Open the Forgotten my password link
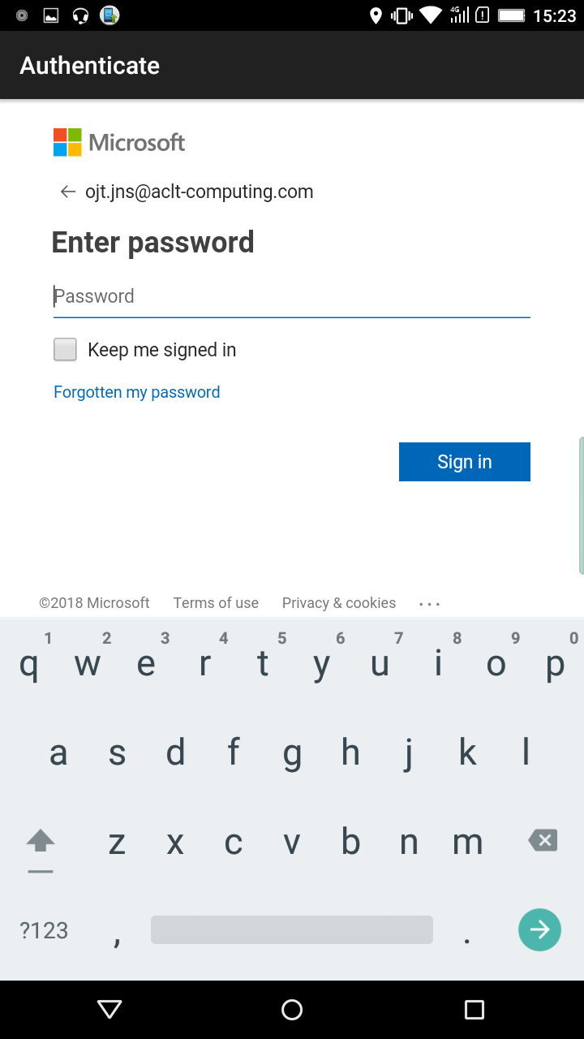The width and height of the screenshot is (584, 1039). (x=136, y=392)
